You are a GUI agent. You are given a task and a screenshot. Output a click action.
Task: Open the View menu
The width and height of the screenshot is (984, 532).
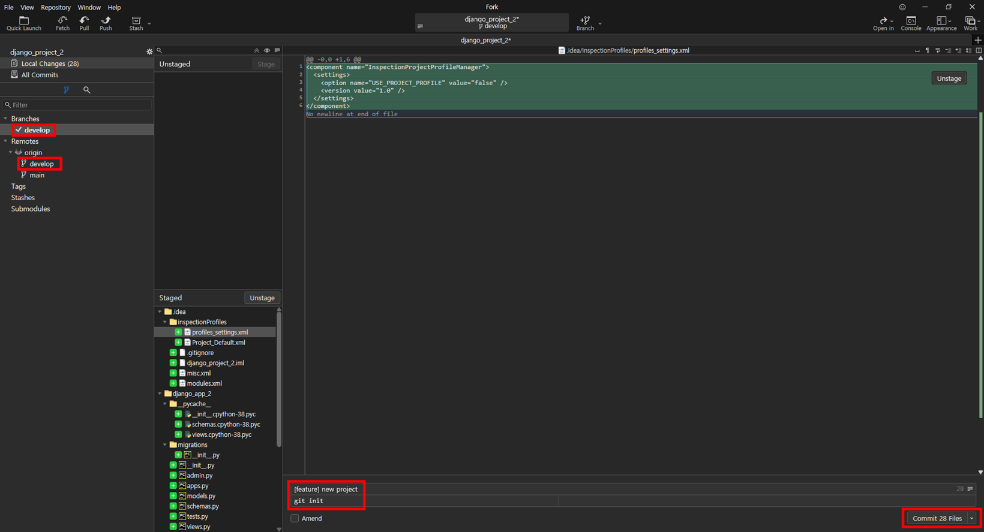[x=27, y=7]
